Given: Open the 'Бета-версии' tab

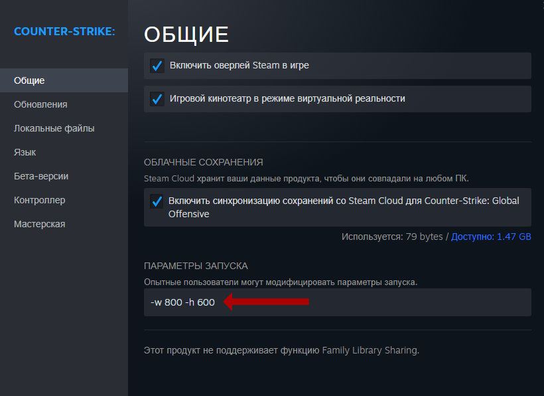Looking at the screenshot, I should pos(41,176).
